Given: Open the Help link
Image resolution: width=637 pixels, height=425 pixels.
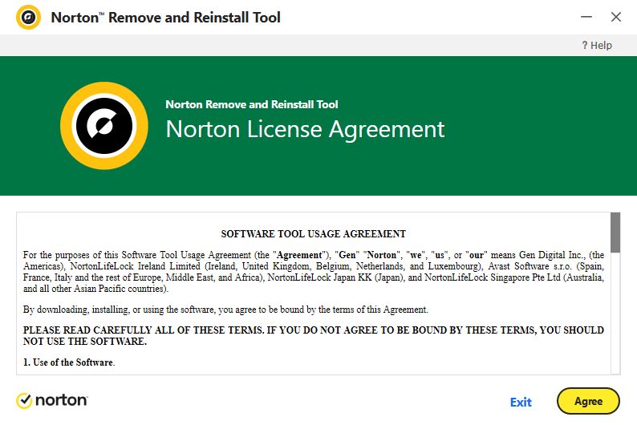Looking at the screenshot, I should tap(597, 45).
